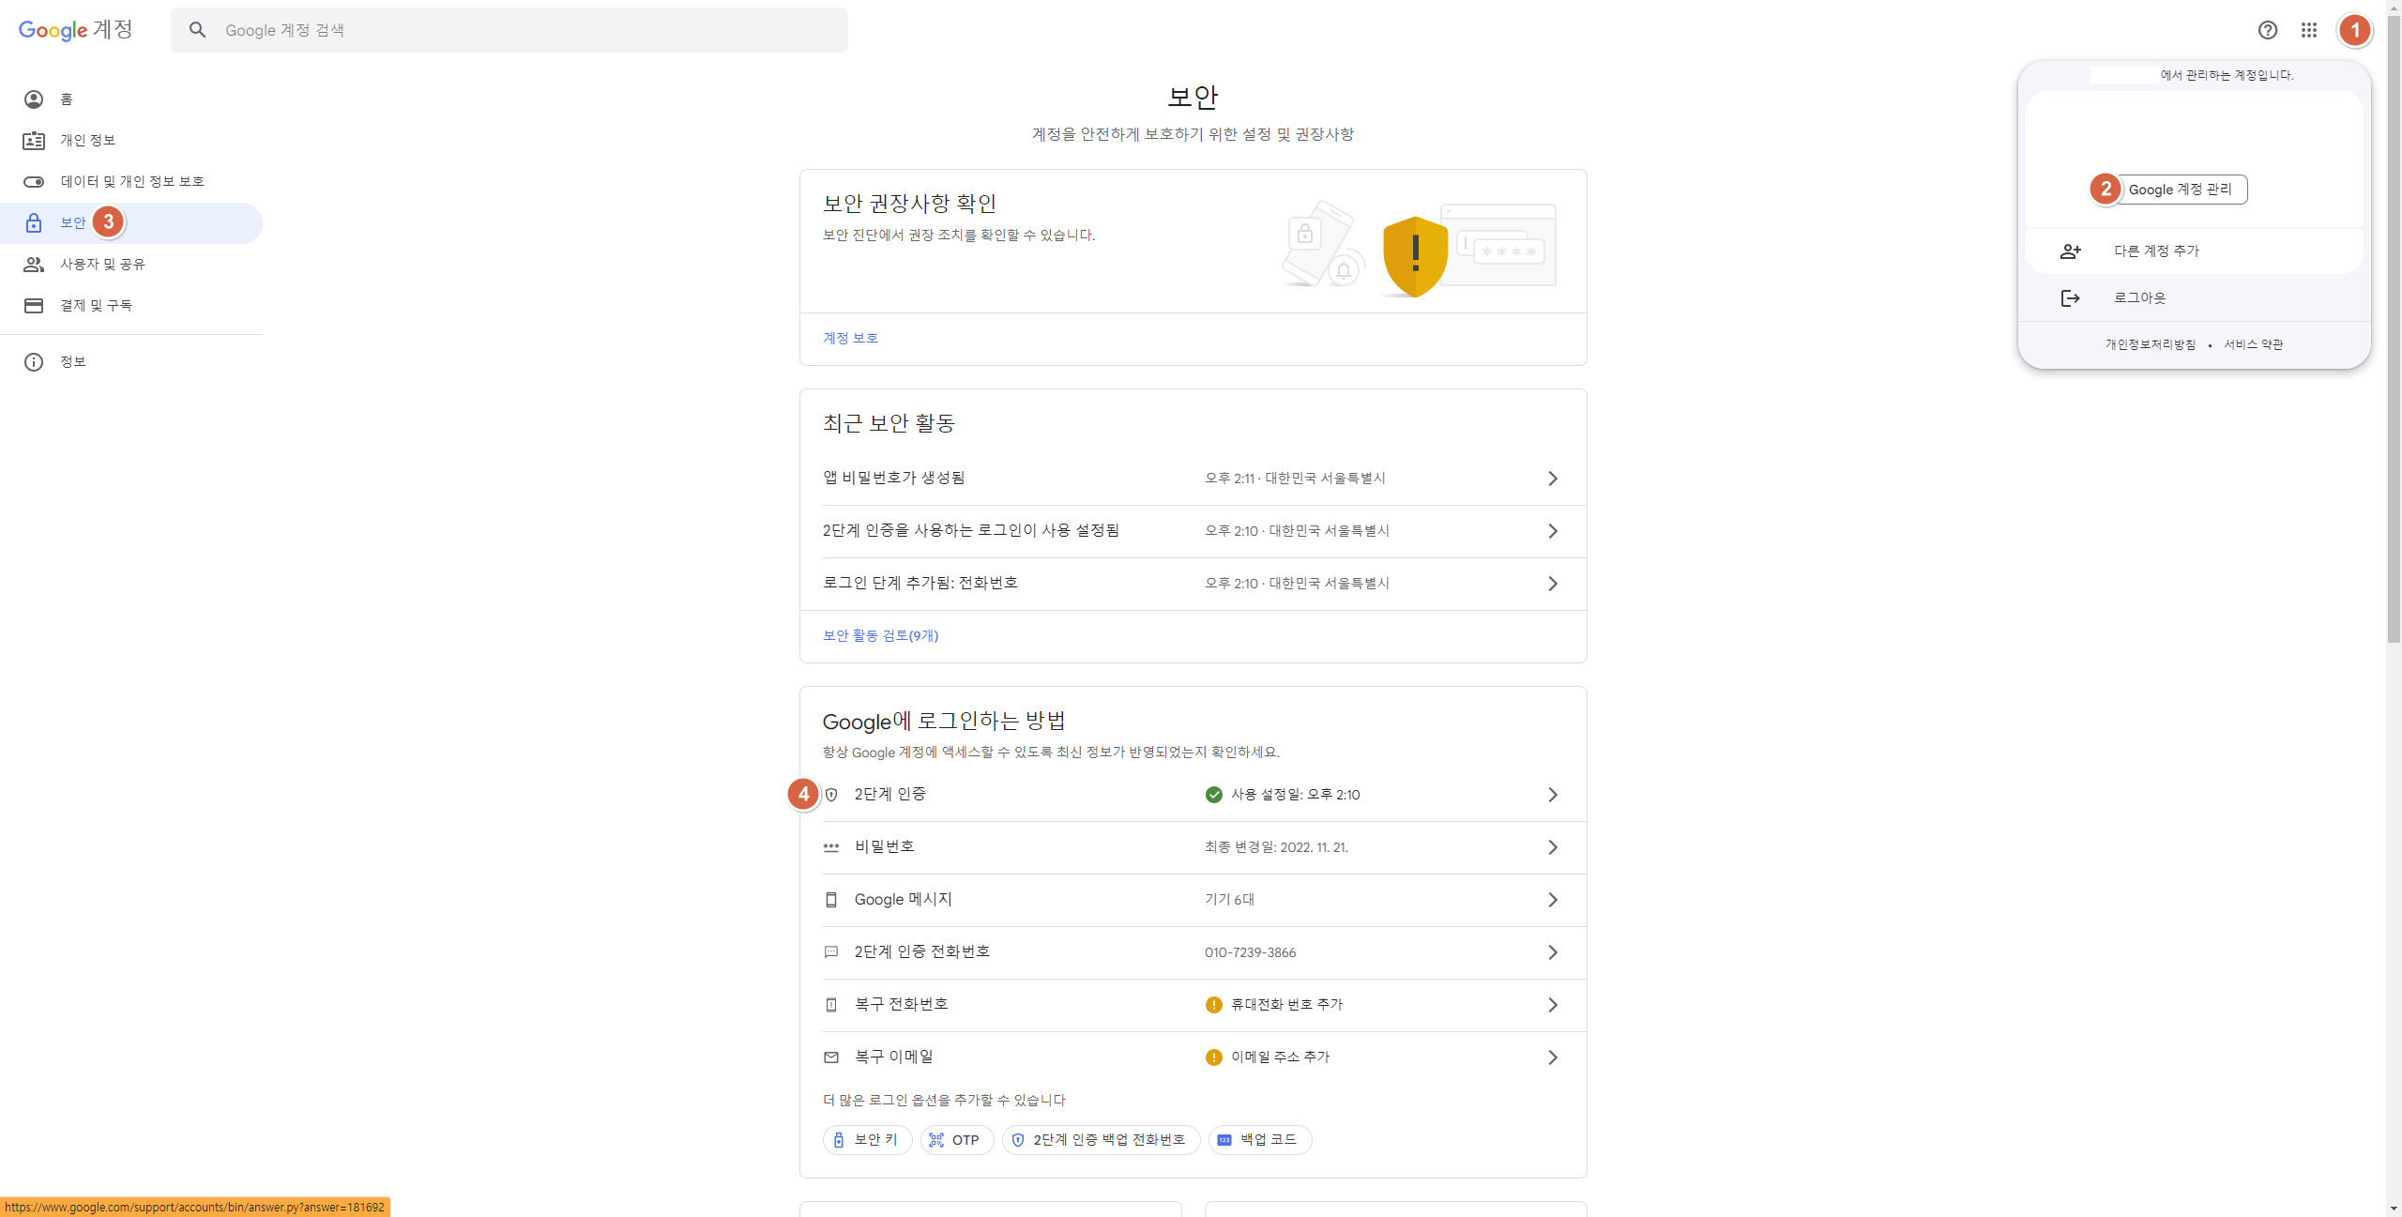This screenshot has height=1217, width=2402.
Task: Focus the Google 계정 검색 field
Action: 525,30
